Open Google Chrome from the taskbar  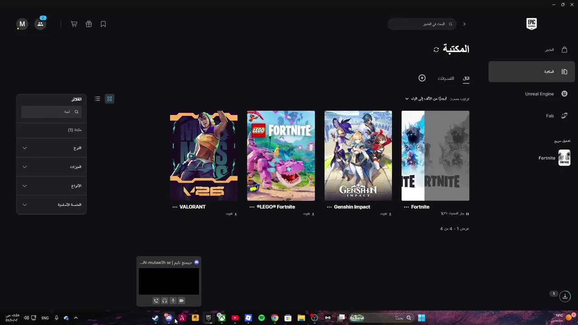tap(275, 318)
